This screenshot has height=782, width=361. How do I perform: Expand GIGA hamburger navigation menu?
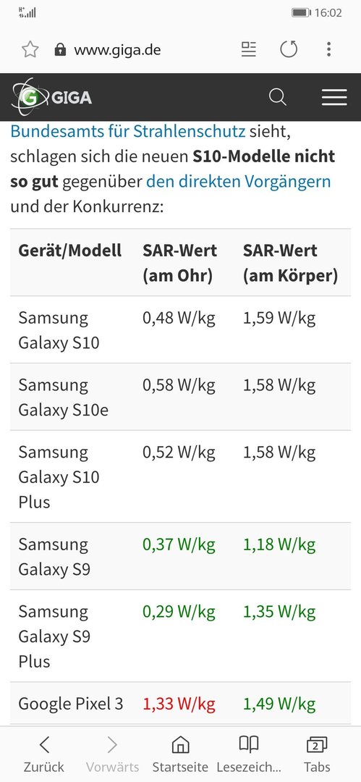pos(334,97)
